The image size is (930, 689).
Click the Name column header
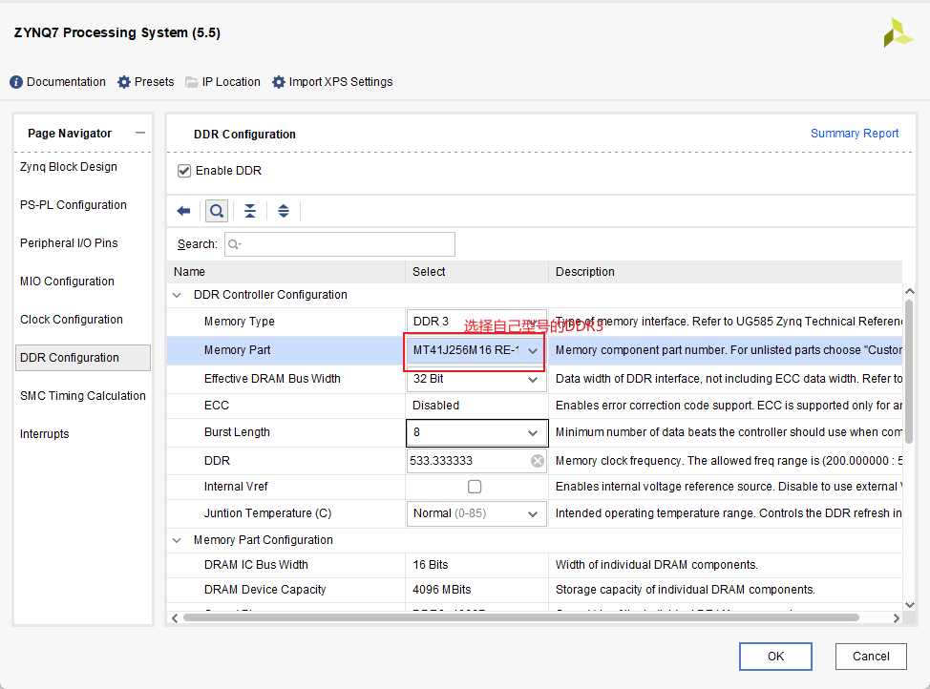point(286,272)
